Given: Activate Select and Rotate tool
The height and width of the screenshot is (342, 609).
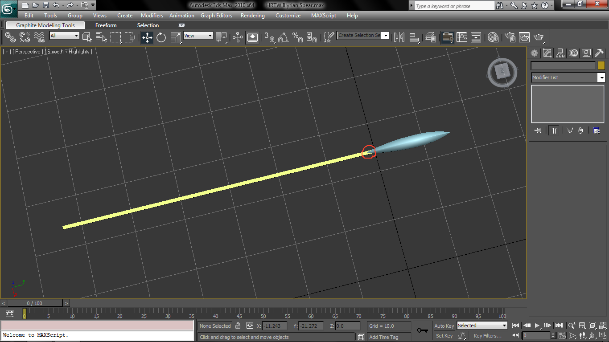Looking at the screenshot, I should [x=161, y=37].
